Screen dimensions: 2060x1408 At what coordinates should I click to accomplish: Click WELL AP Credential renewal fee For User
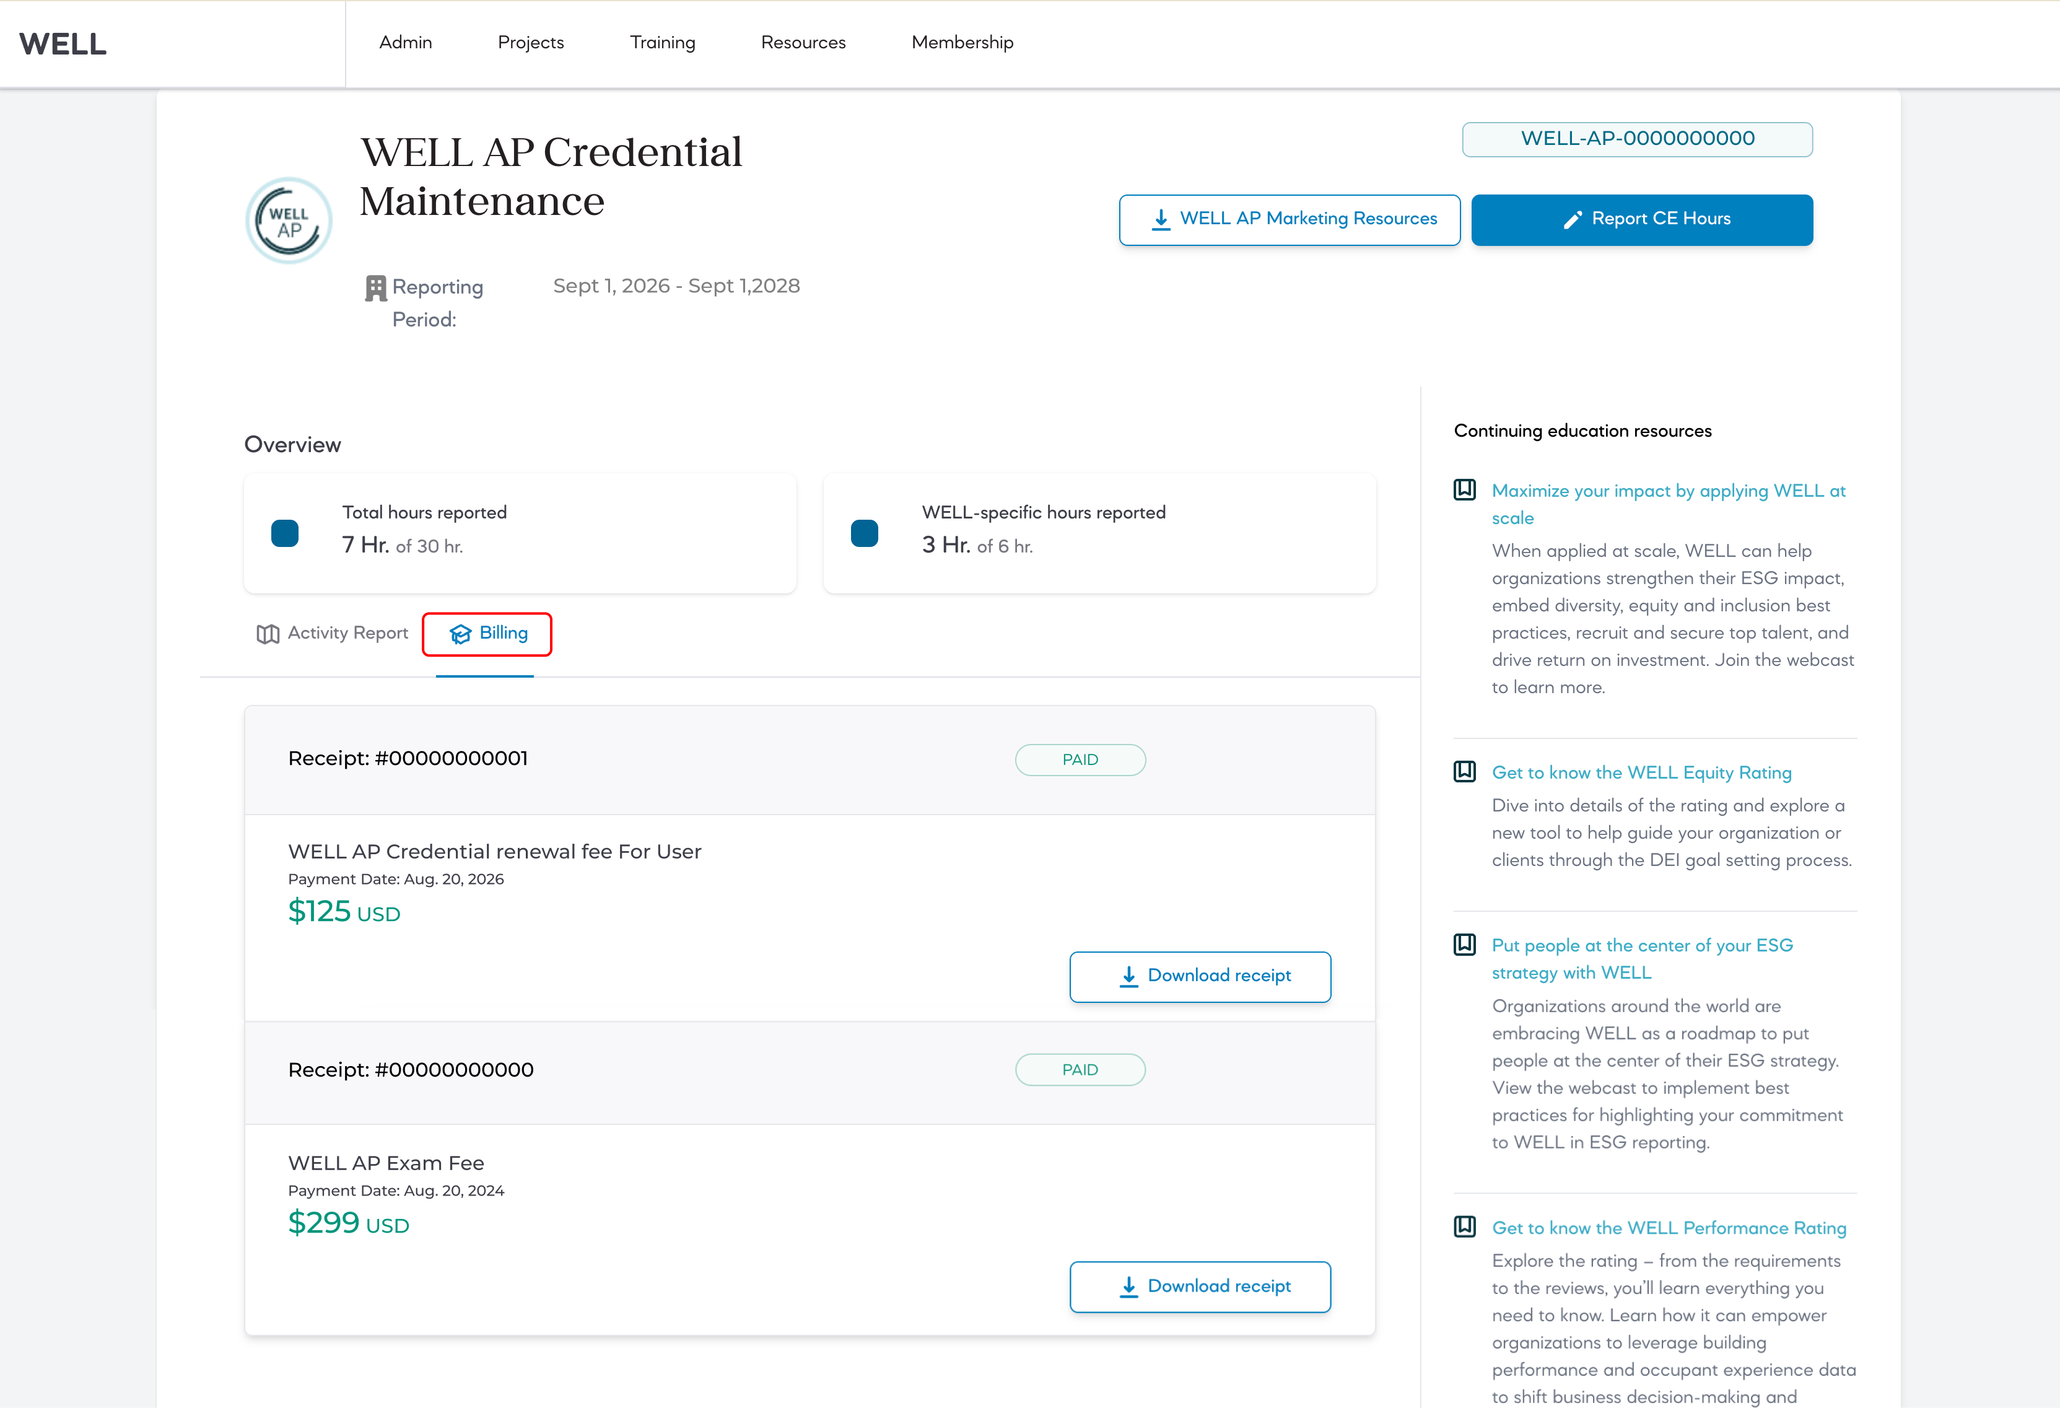click(495, 851)
